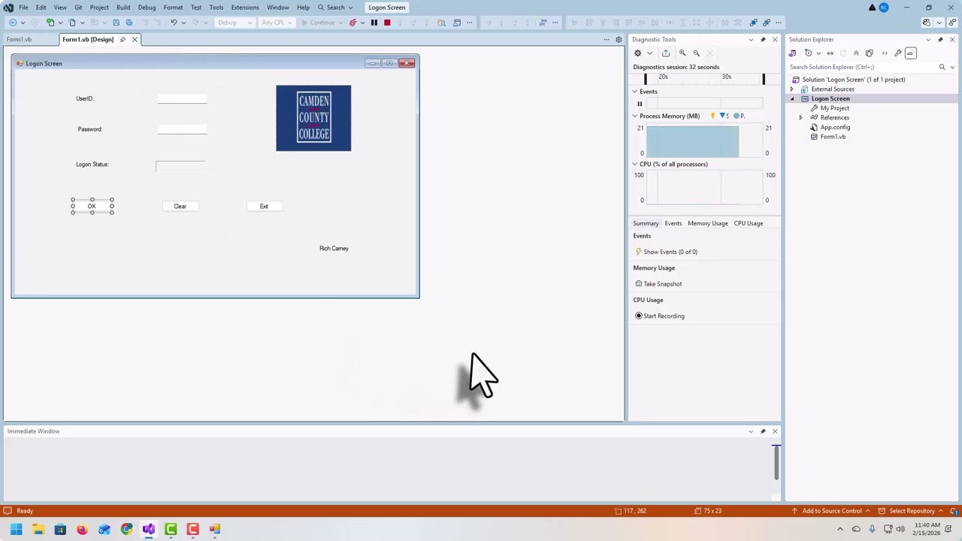The width and height of the screenshot is (962, 541).
Task: Click View Code icon in Solution Explorer
Action: [885, 53]
